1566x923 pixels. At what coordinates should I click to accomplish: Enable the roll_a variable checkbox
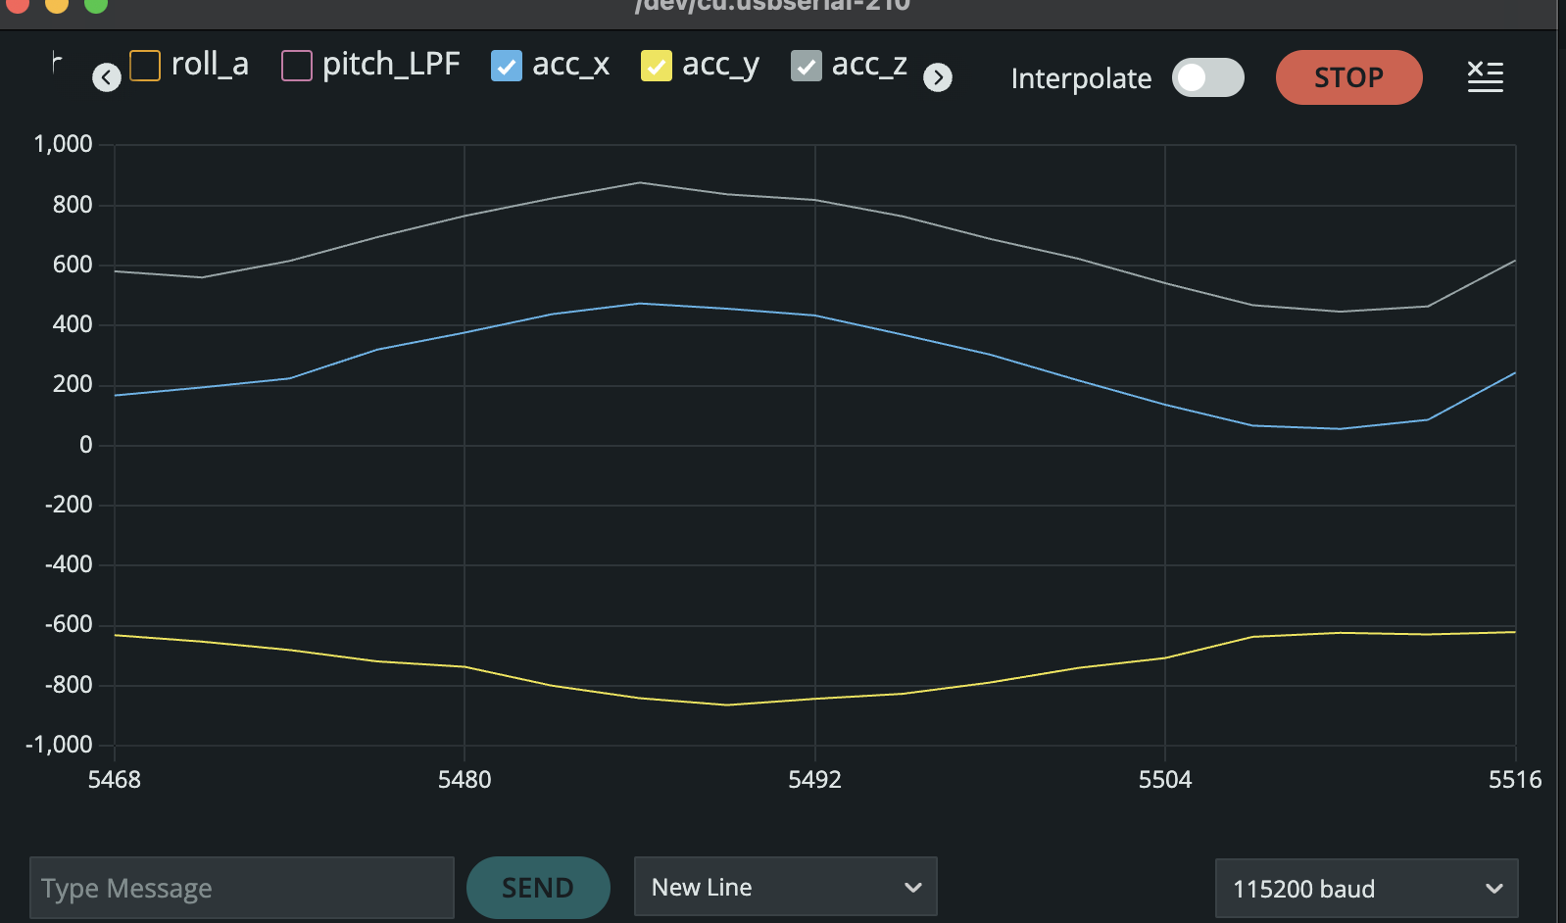pyautogui.click(x=145, y=66)
